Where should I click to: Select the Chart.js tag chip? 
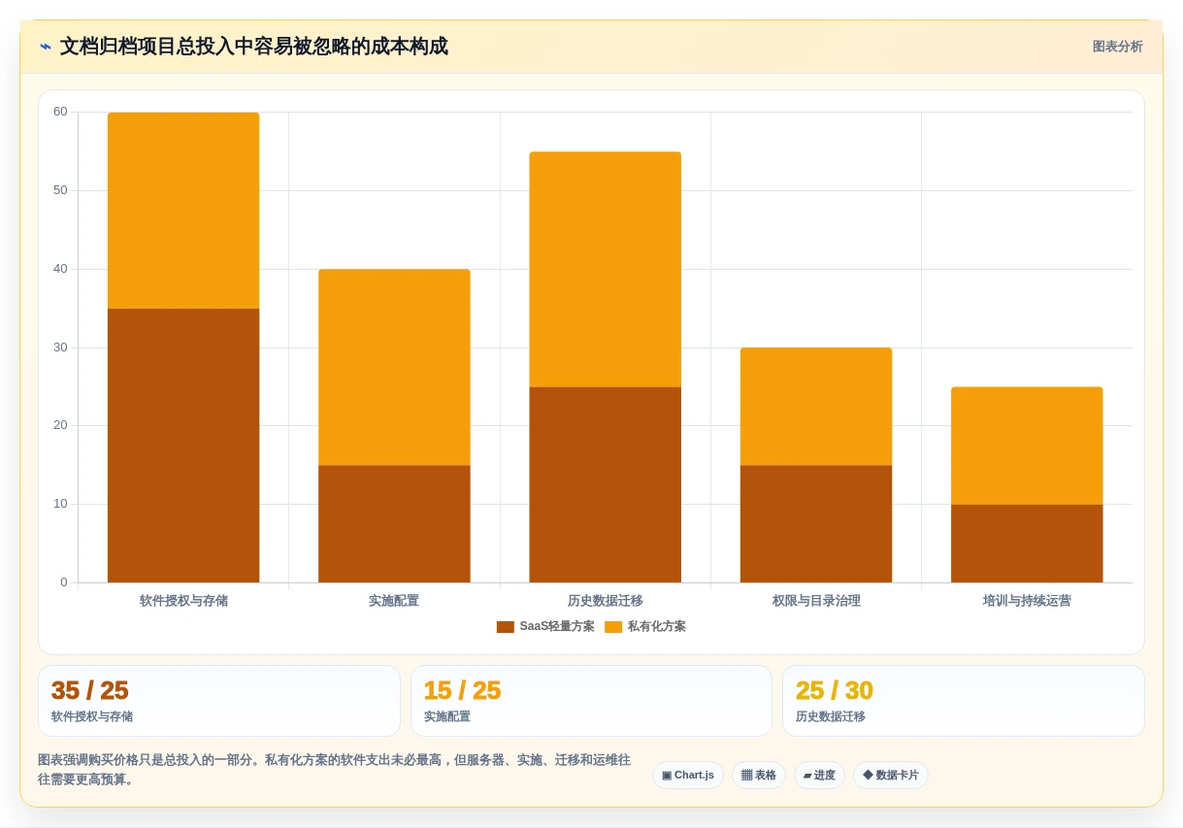point(688,776)
